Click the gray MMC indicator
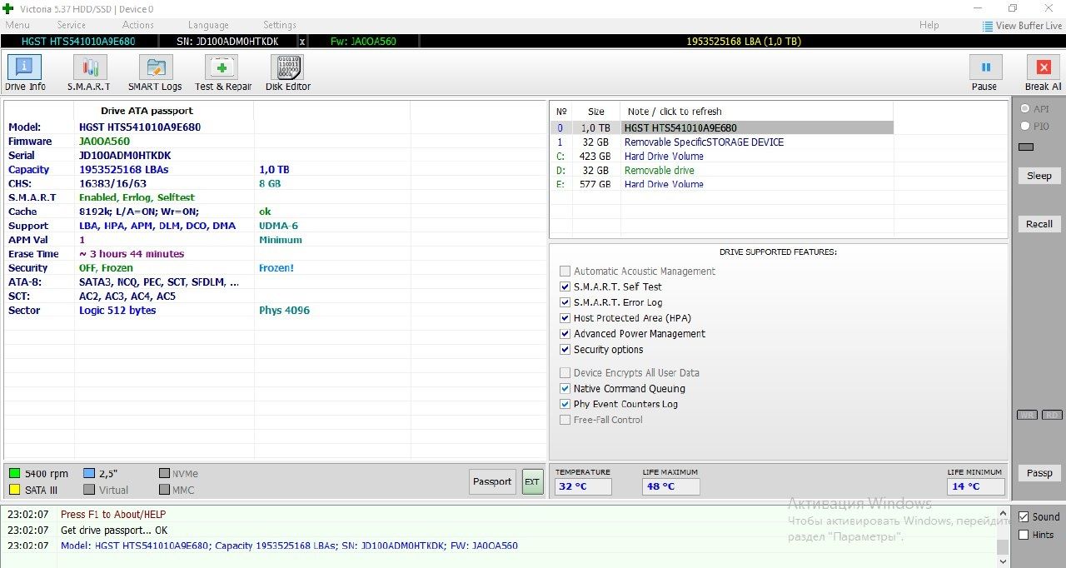1066x568 pixels. click(164, 490)
